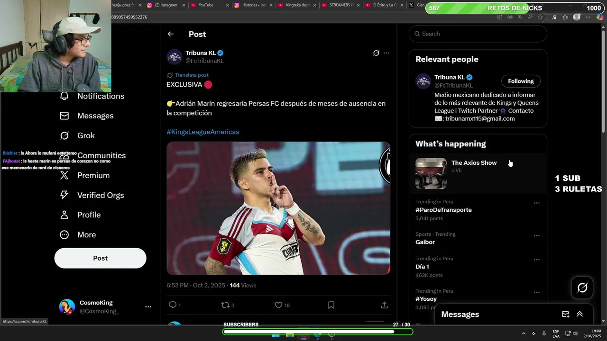Click the post timestamp 6:53 PM

pyautogui.click(x=178, y=286)
